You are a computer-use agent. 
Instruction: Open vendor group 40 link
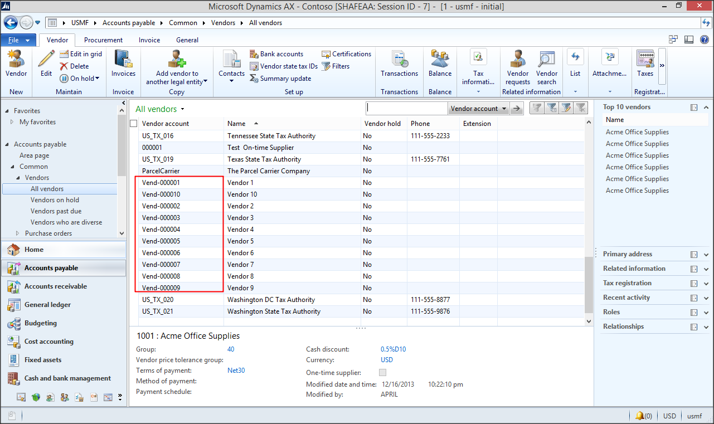click(x=231, y=349)
